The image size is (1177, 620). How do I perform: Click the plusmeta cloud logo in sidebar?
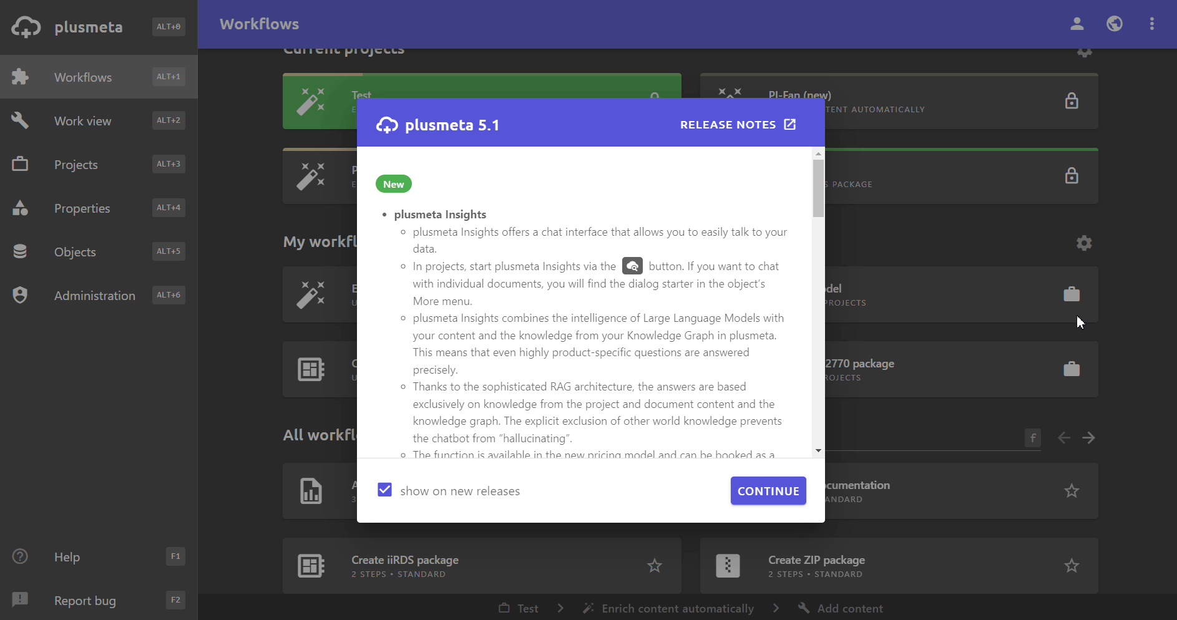click(x=26, y=27)
